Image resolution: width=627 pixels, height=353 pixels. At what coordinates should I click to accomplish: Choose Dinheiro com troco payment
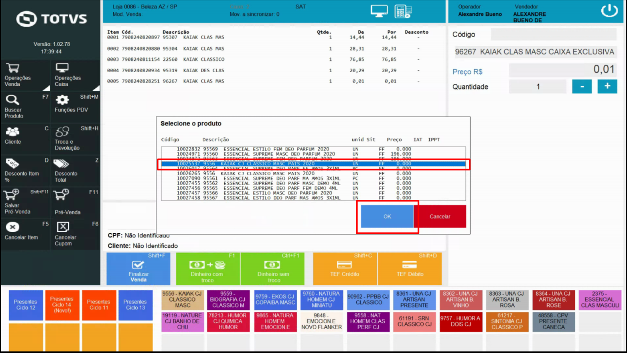point(208,269)
